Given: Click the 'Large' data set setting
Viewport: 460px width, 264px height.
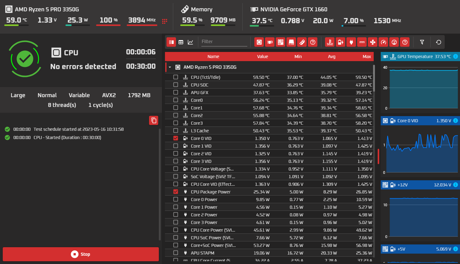Looking at the screenshot, I should 18,95.
